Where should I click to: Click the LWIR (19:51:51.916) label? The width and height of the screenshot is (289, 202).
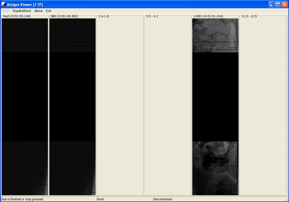coord(208,16)
